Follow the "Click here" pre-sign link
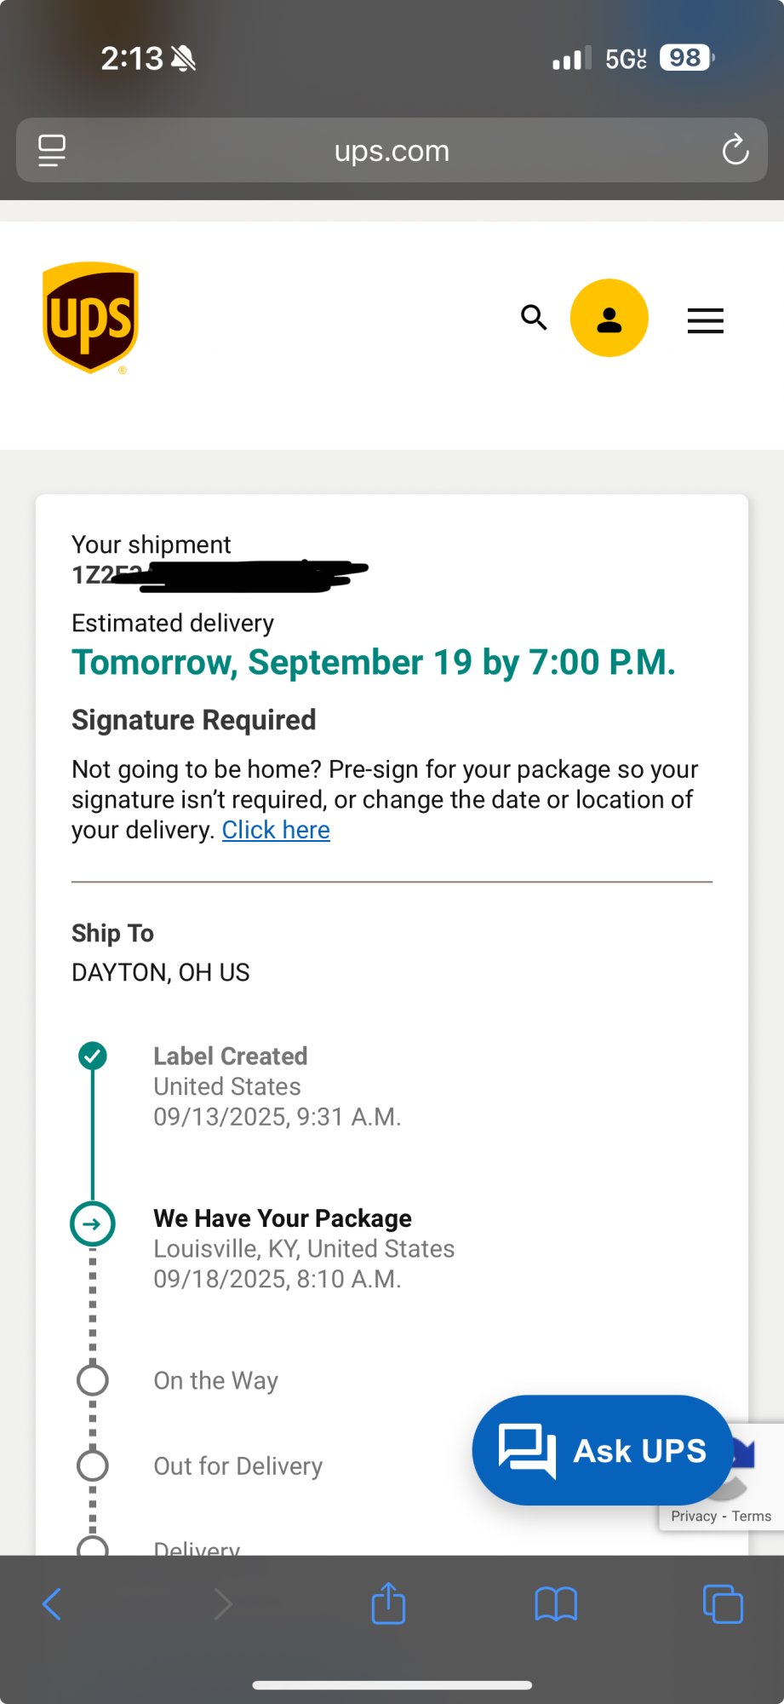This screenshot has width=784, height=1704. 276,830
